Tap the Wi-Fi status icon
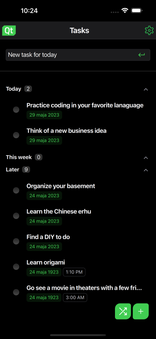The height and width of the screenshot is (339, 156). point(125,11)
